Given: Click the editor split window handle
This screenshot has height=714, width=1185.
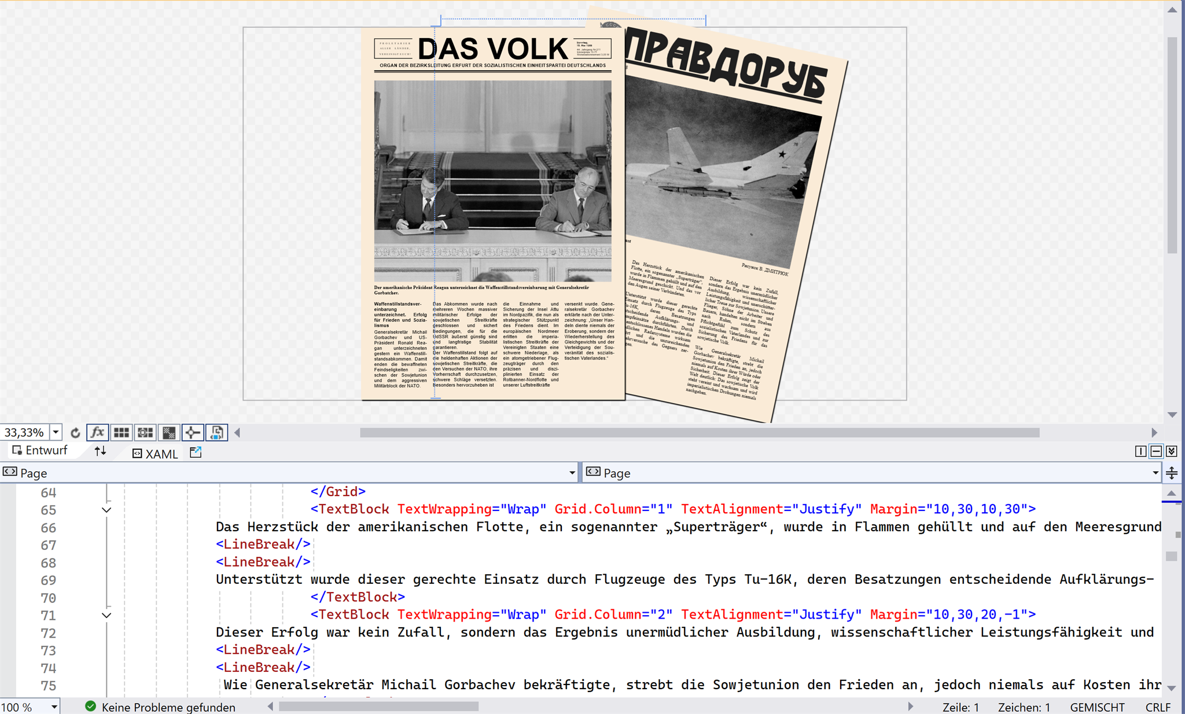Looking at the screenshot, I should 1172,473.
